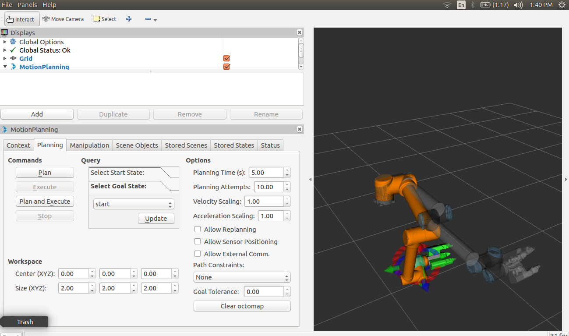Activate the Move Camera tool
This screenshot has height=336, width=569.
63,19
